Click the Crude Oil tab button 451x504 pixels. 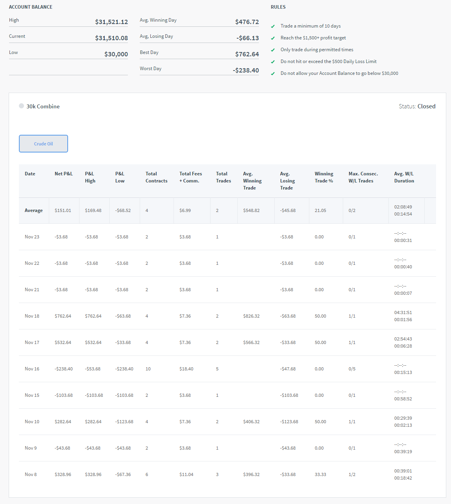[43, 144]
